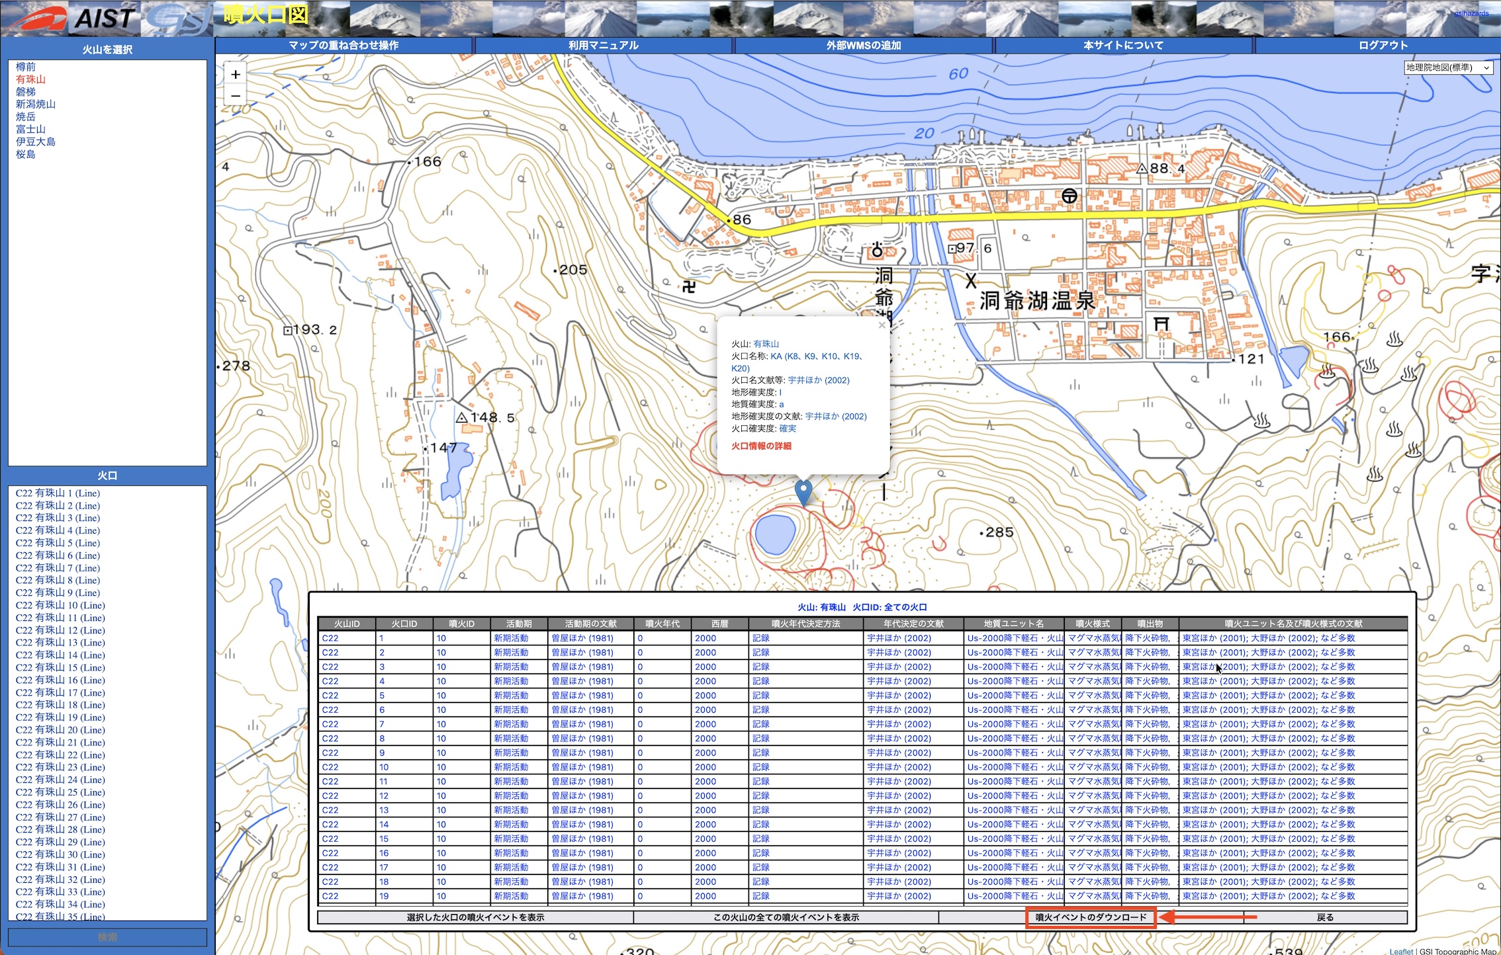The height and width of the screenshot is (955, 1501).
Task: Open 利用マニュアル menu item
Action: pyautogui.click(x=603, y=45)
